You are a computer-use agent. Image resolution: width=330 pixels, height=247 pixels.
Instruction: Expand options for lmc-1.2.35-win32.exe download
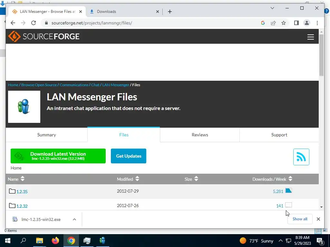(x=74, y=219)
